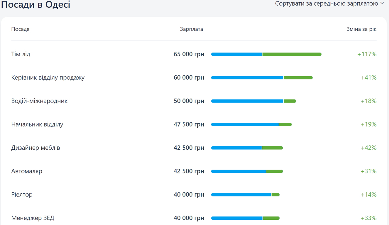389x225 pixels.
Task: Open the Керівник відділу продажу position
Action: 48,78
